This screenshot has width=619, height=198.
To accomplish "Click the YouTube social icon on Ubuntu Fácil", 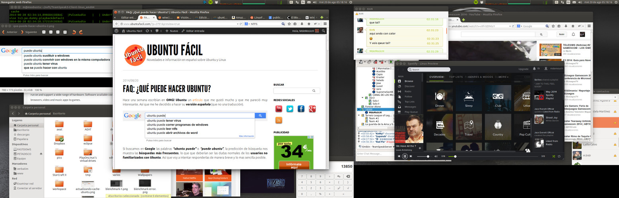I will (x=279, y=109).
